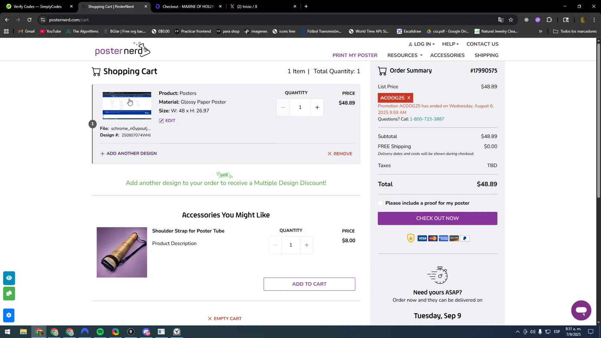Check 'Please include a proof for my poster'

[x=380, y=203]
